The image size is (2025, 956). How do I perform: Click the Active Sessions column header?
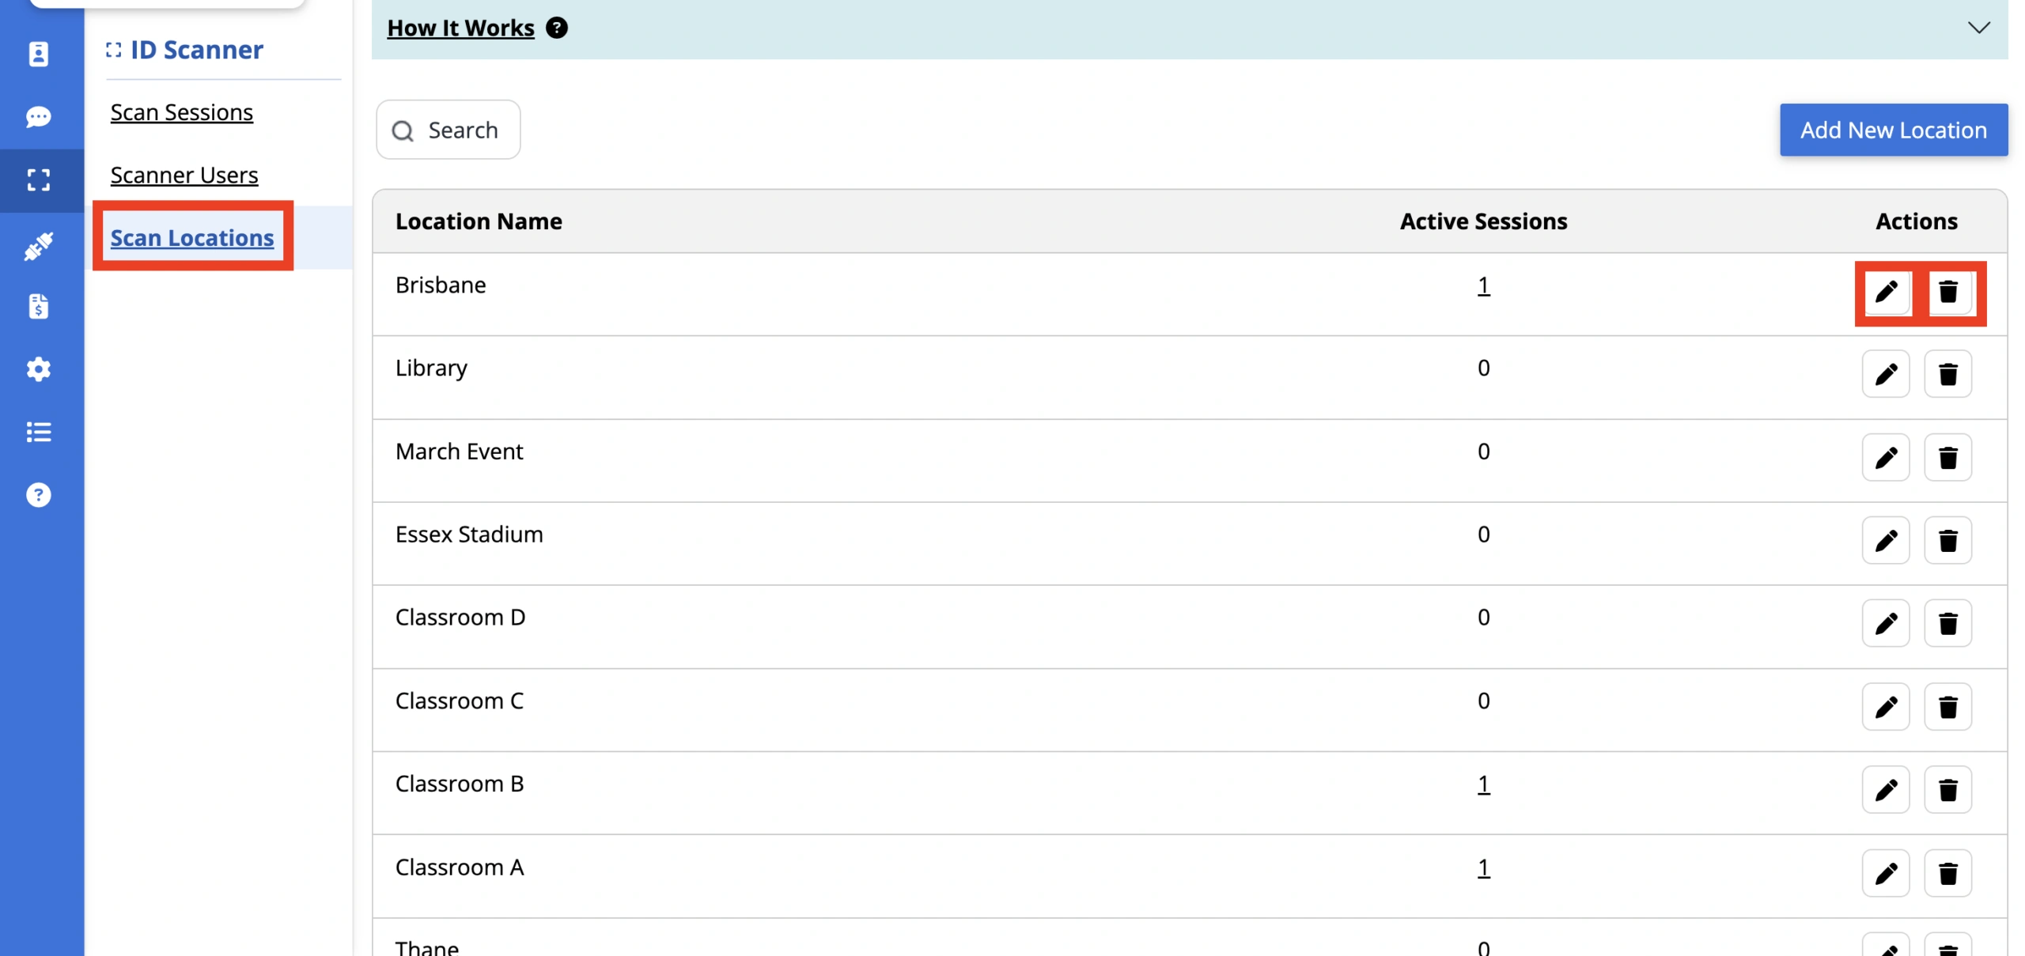tap(1483, 221)
